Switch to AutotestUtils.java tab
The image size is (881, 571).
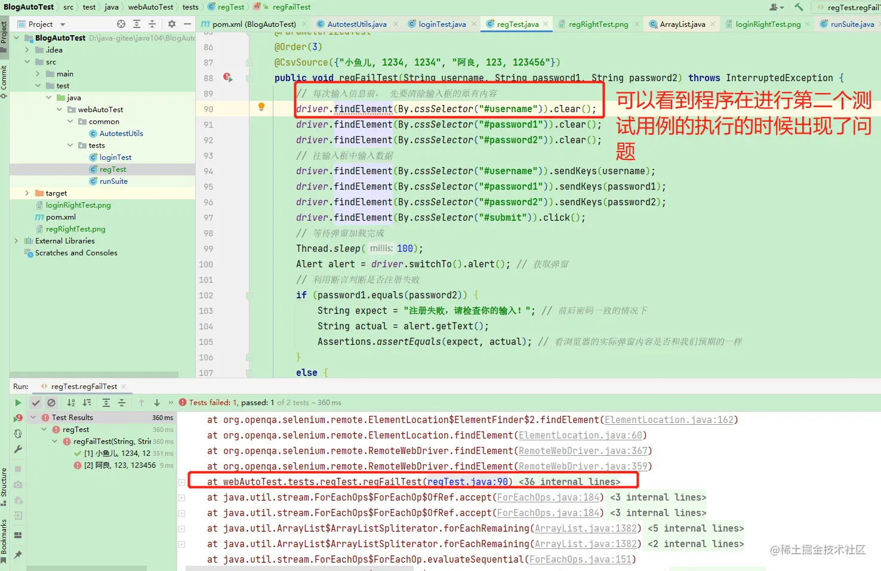click(x=357, y=24)
